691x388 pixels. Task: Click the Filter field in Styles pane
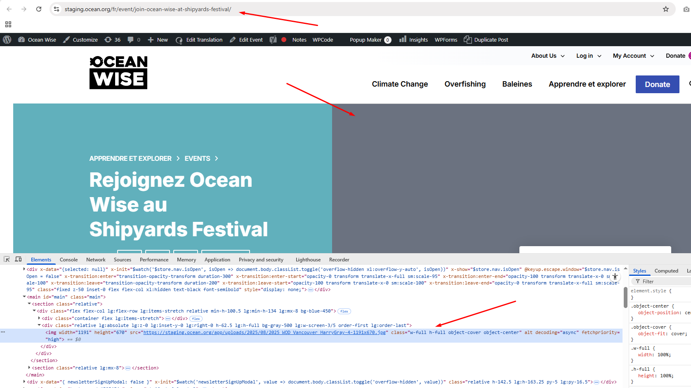(660, 281)
